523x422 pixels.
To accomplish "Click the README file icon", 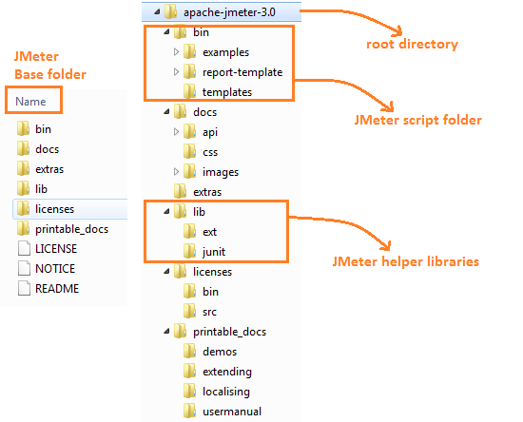I will pyautogui.click(x=24, y=288).
